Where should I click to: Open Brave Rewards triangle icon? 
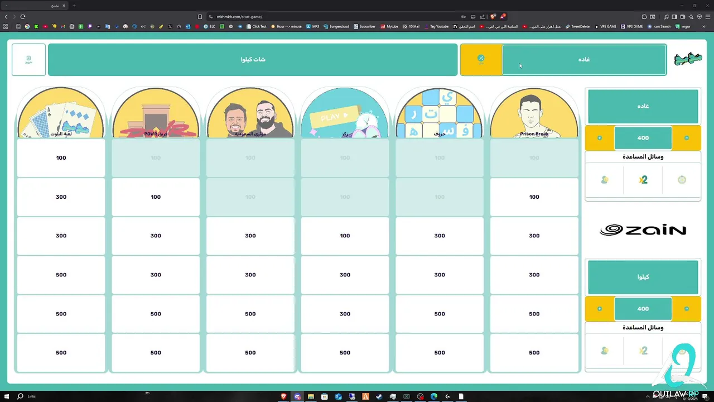pos(503,17)
